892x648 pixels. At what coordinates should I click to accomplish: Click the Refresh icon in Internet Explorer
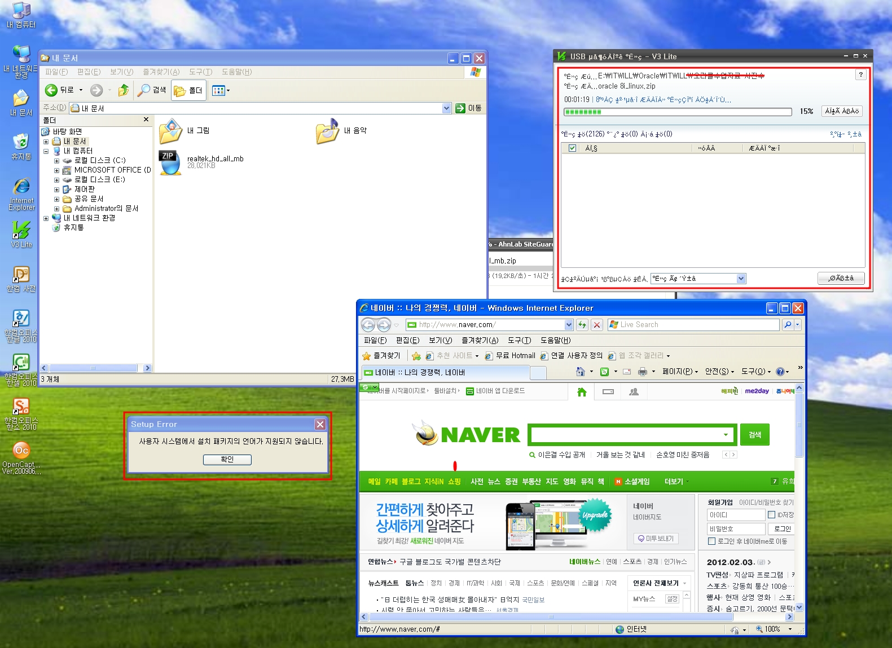tap(582, 325)
